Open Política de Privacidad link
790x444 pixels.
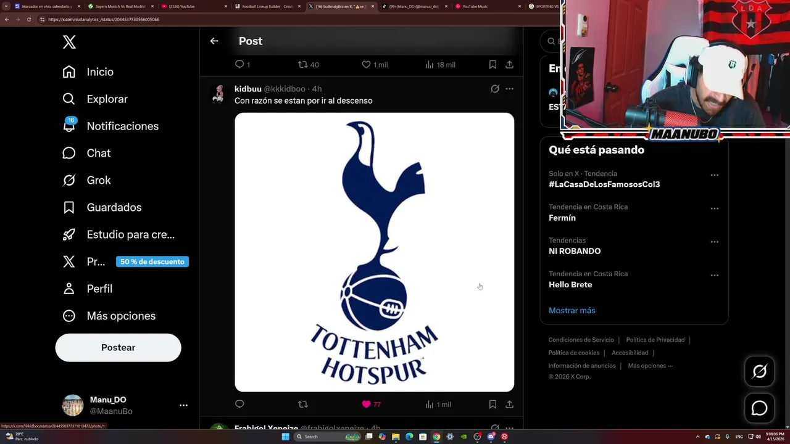point(655,340)
